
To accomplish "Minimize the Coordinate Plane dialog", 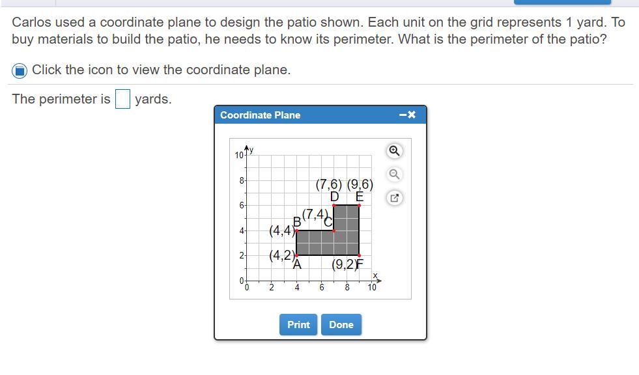I will pos(403,115).
